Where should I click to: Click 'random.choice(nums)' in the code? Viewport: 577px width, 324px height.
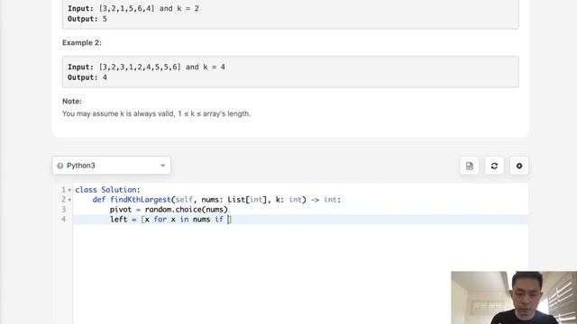(187, 210)
